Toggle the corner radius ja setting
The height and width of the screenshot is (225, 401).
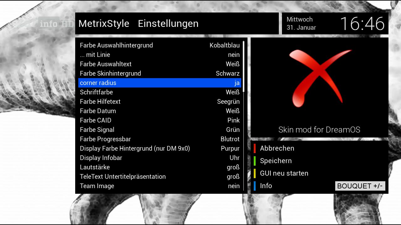tap(237, 83)
